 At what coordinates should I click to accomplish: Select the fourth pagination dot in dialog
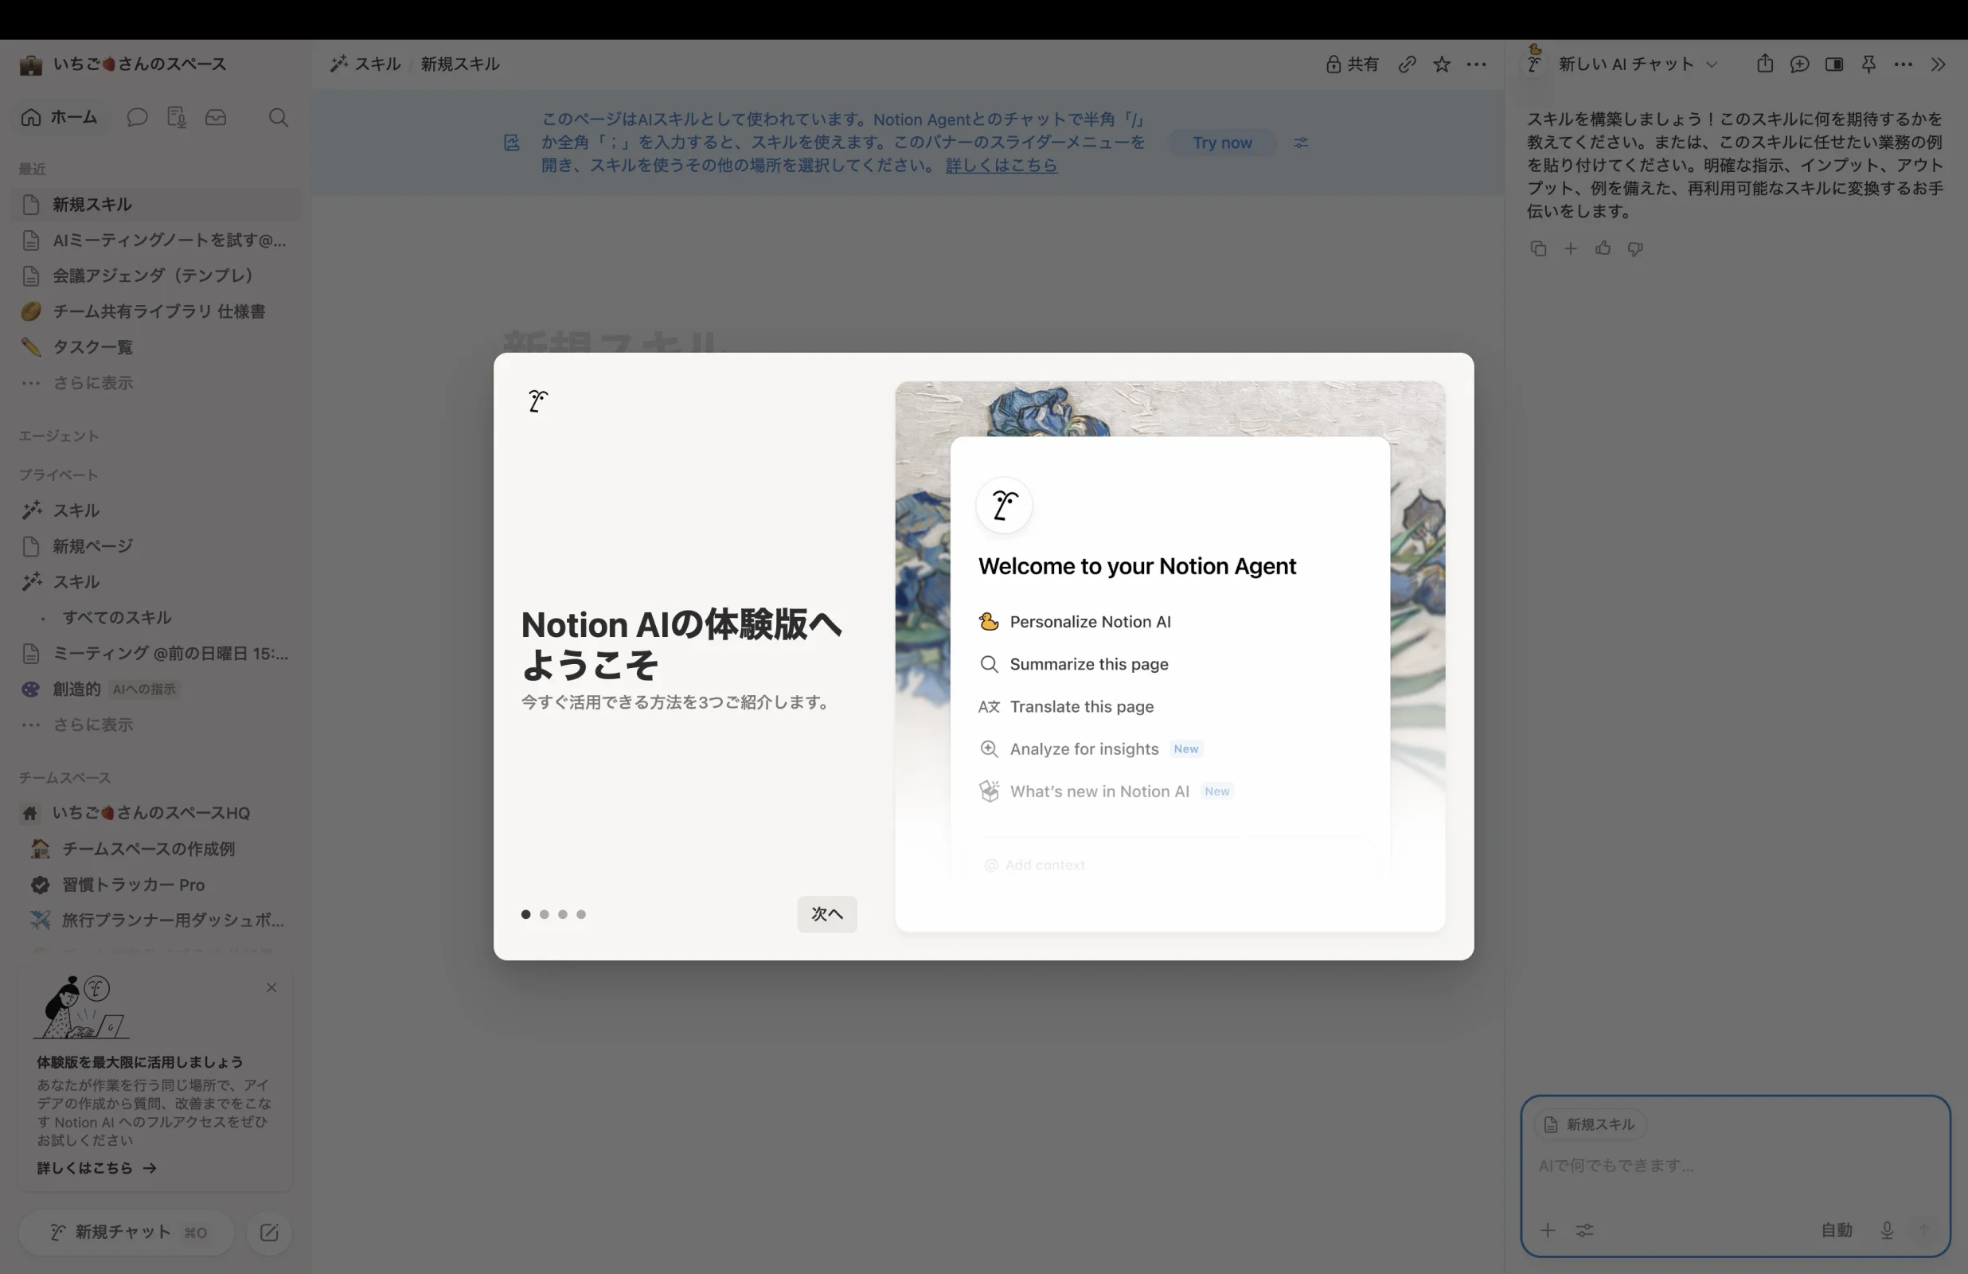coord(581,914)
